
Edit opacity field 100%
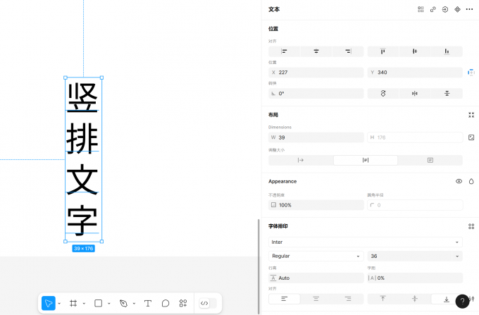316,205
